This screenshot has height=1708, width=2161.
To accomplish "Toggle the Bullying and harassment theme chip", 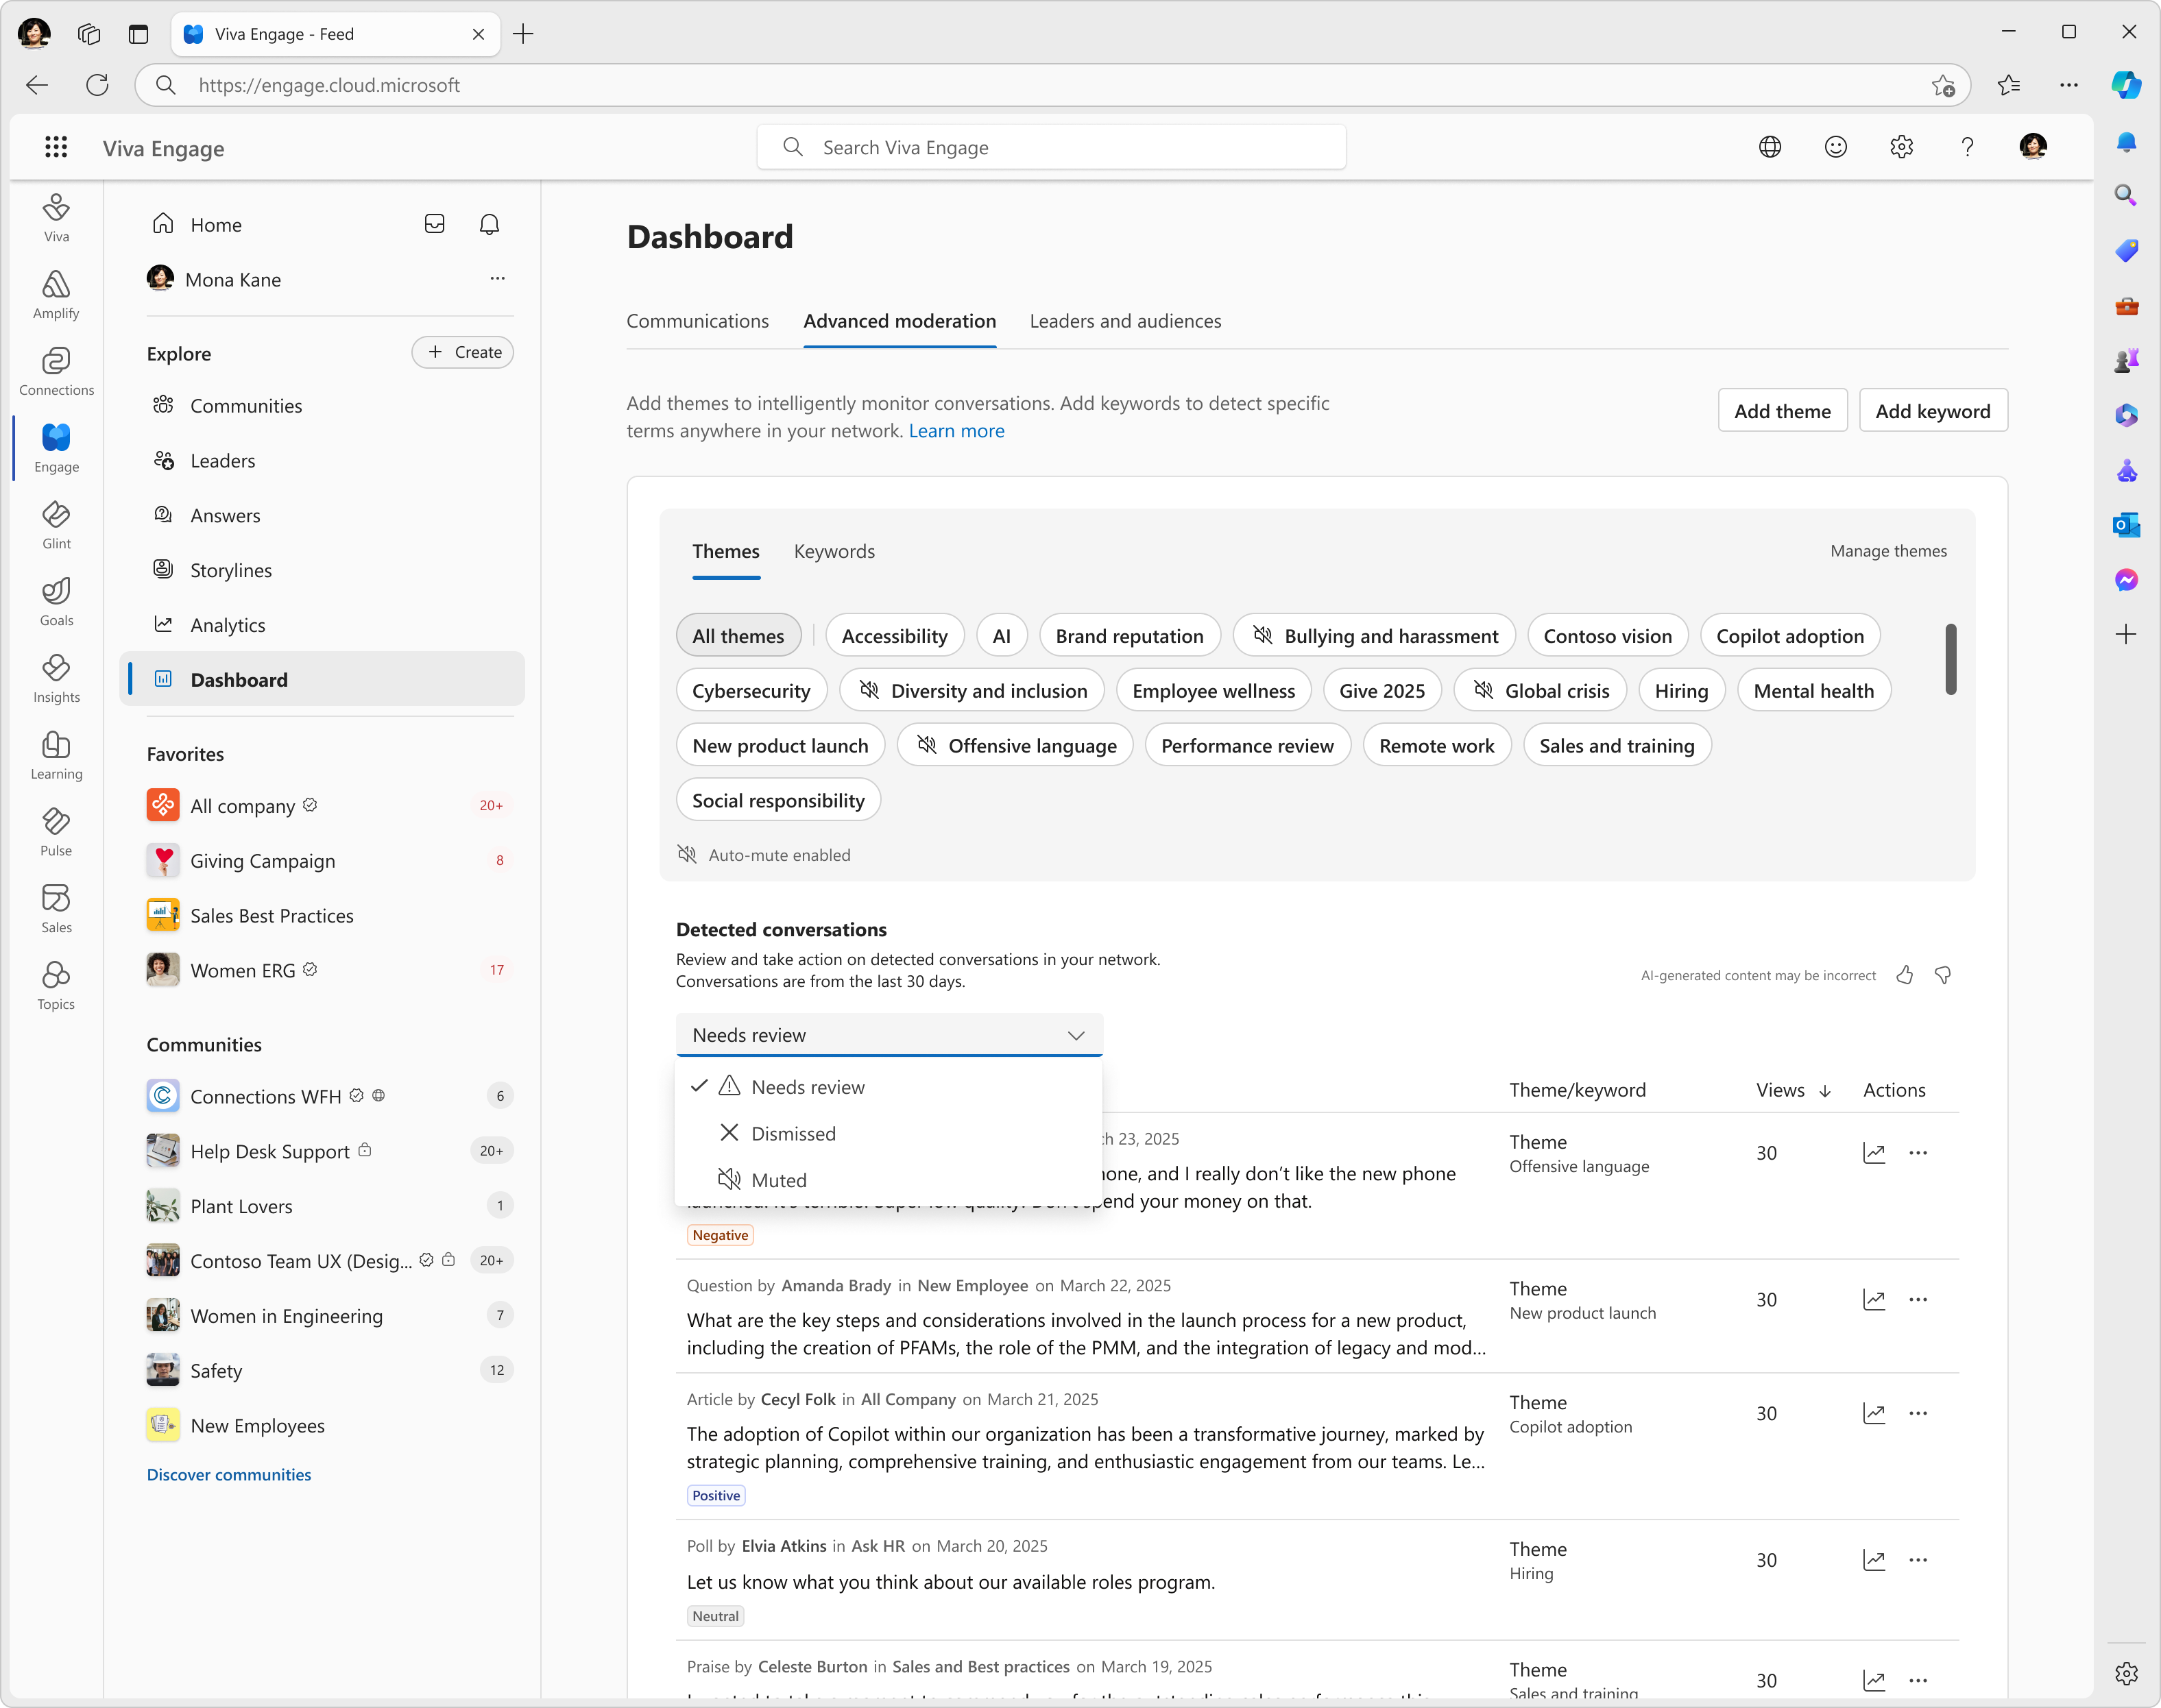I will pos(1375,636).
